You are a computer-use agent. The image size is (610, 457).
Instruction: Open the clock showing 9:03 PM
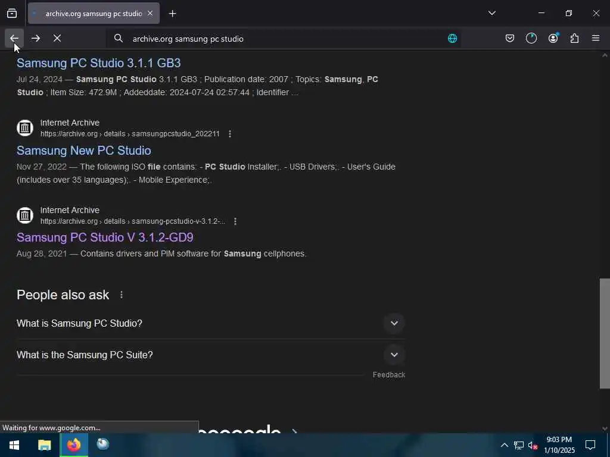(x=559, y=445)
